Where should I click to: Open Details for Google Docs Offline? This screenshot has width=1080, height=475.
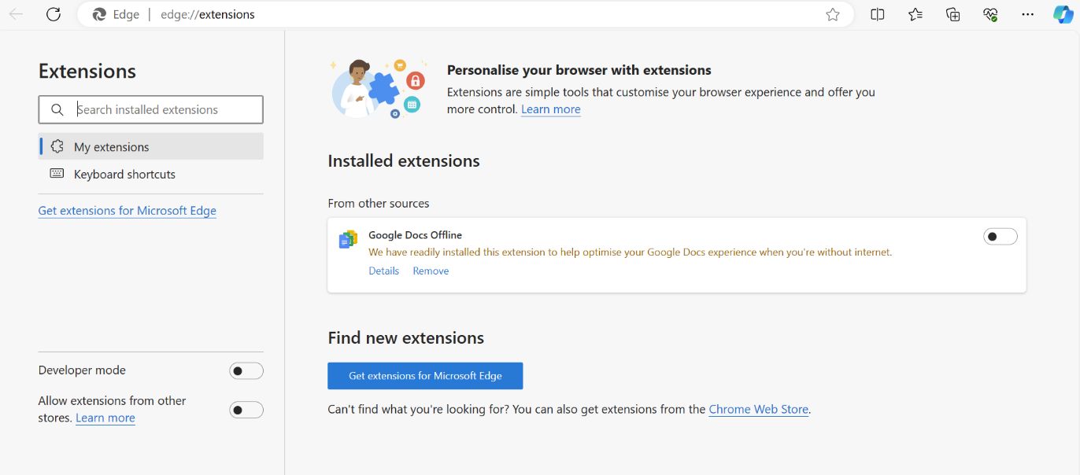pyautogui.click(x=383, y=271)
